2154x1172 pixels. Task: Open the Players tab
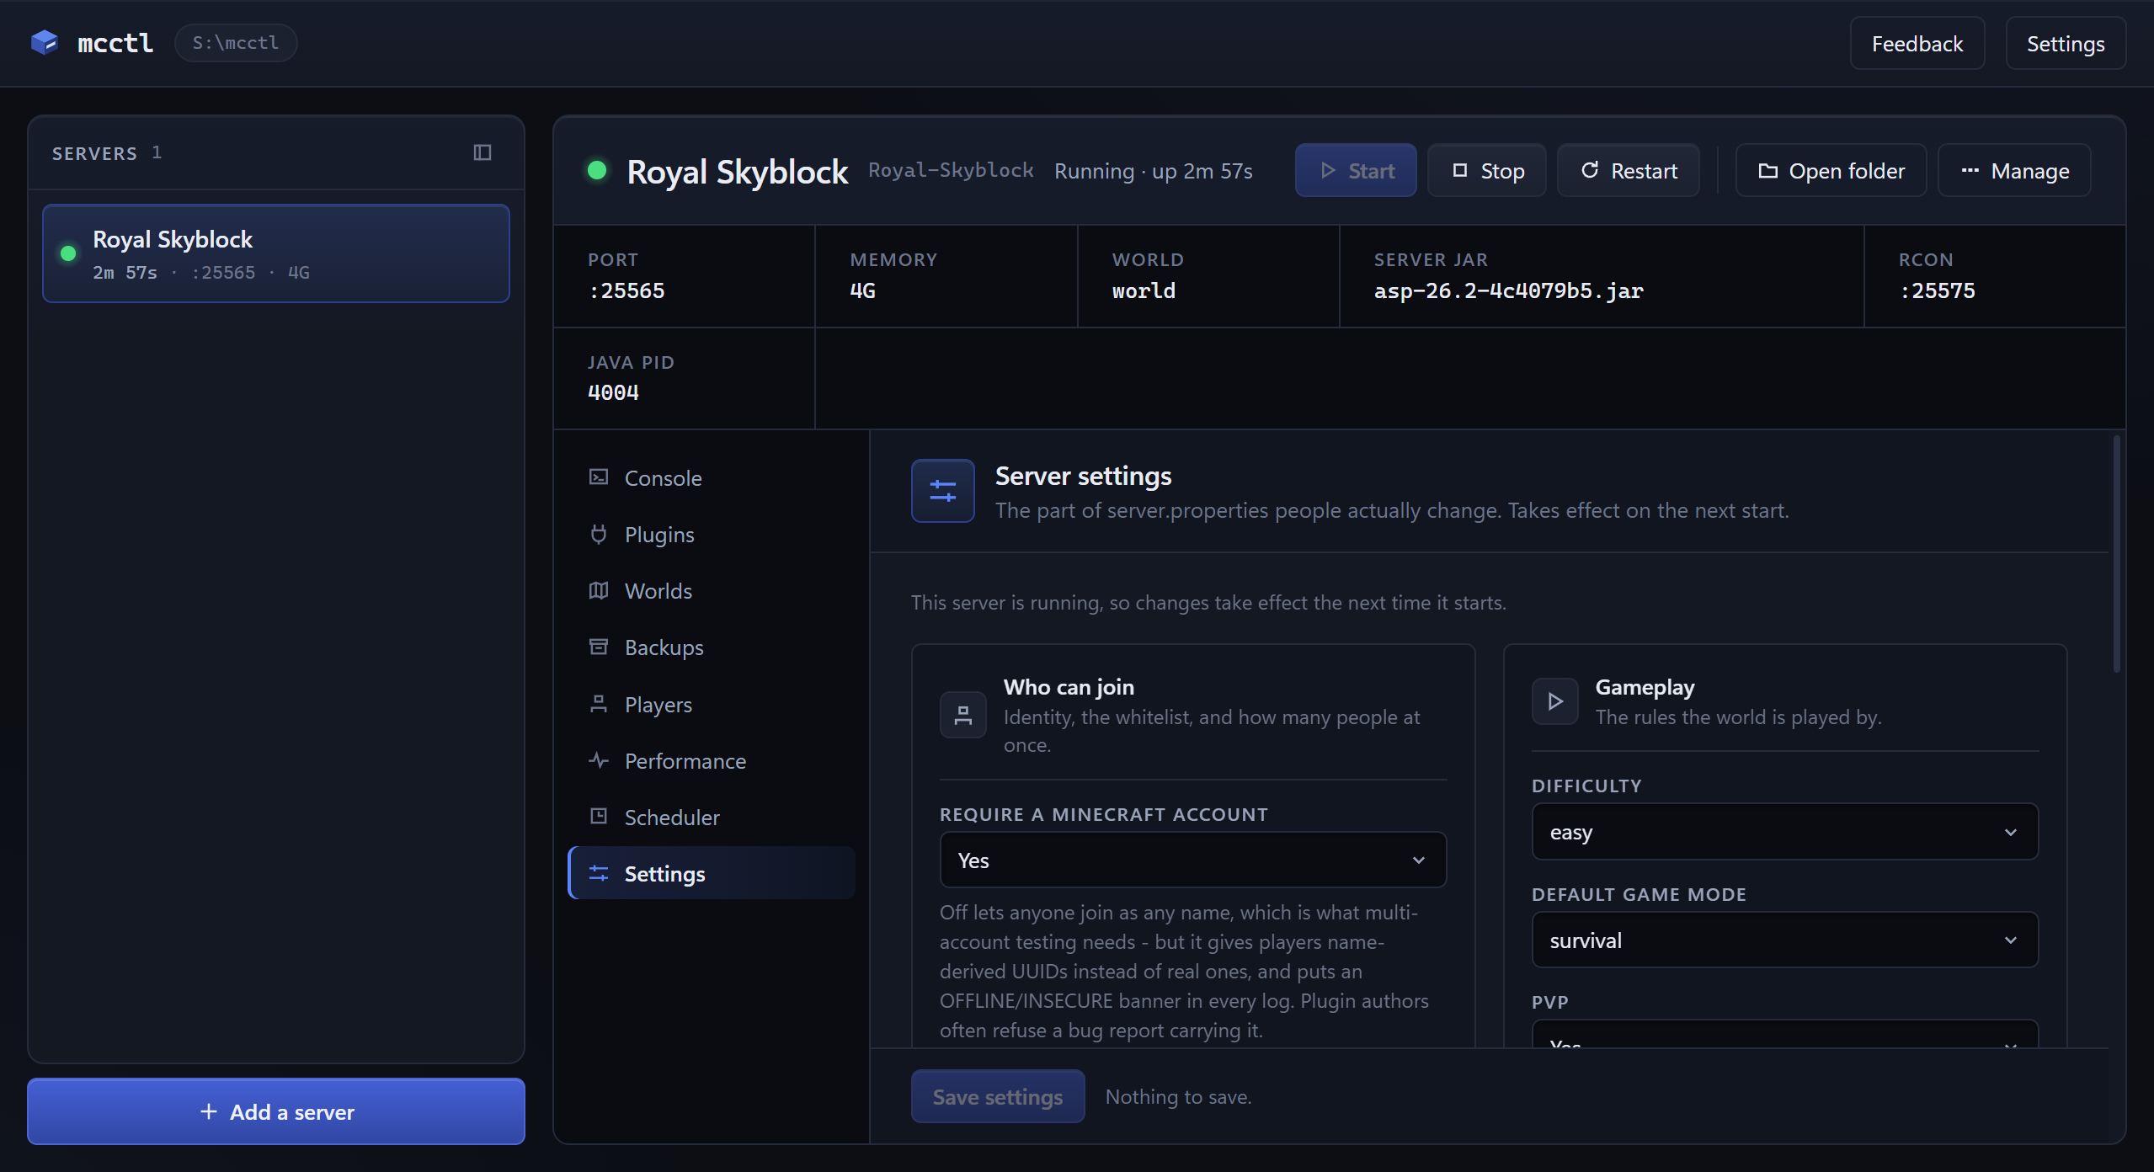[712, 705]
